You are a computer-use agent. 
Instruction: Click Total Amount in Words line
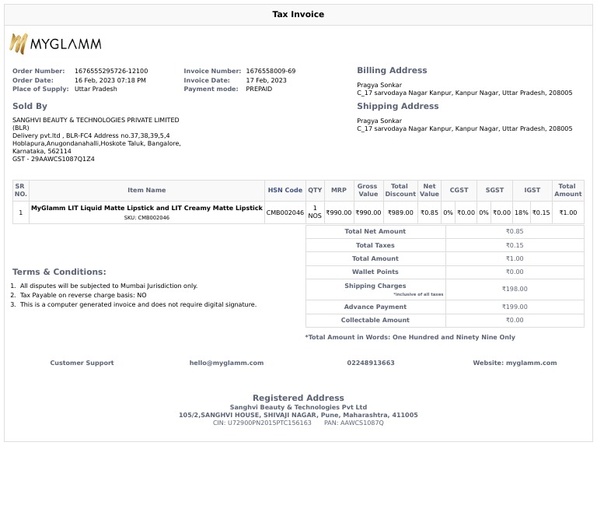click(410, 337)
